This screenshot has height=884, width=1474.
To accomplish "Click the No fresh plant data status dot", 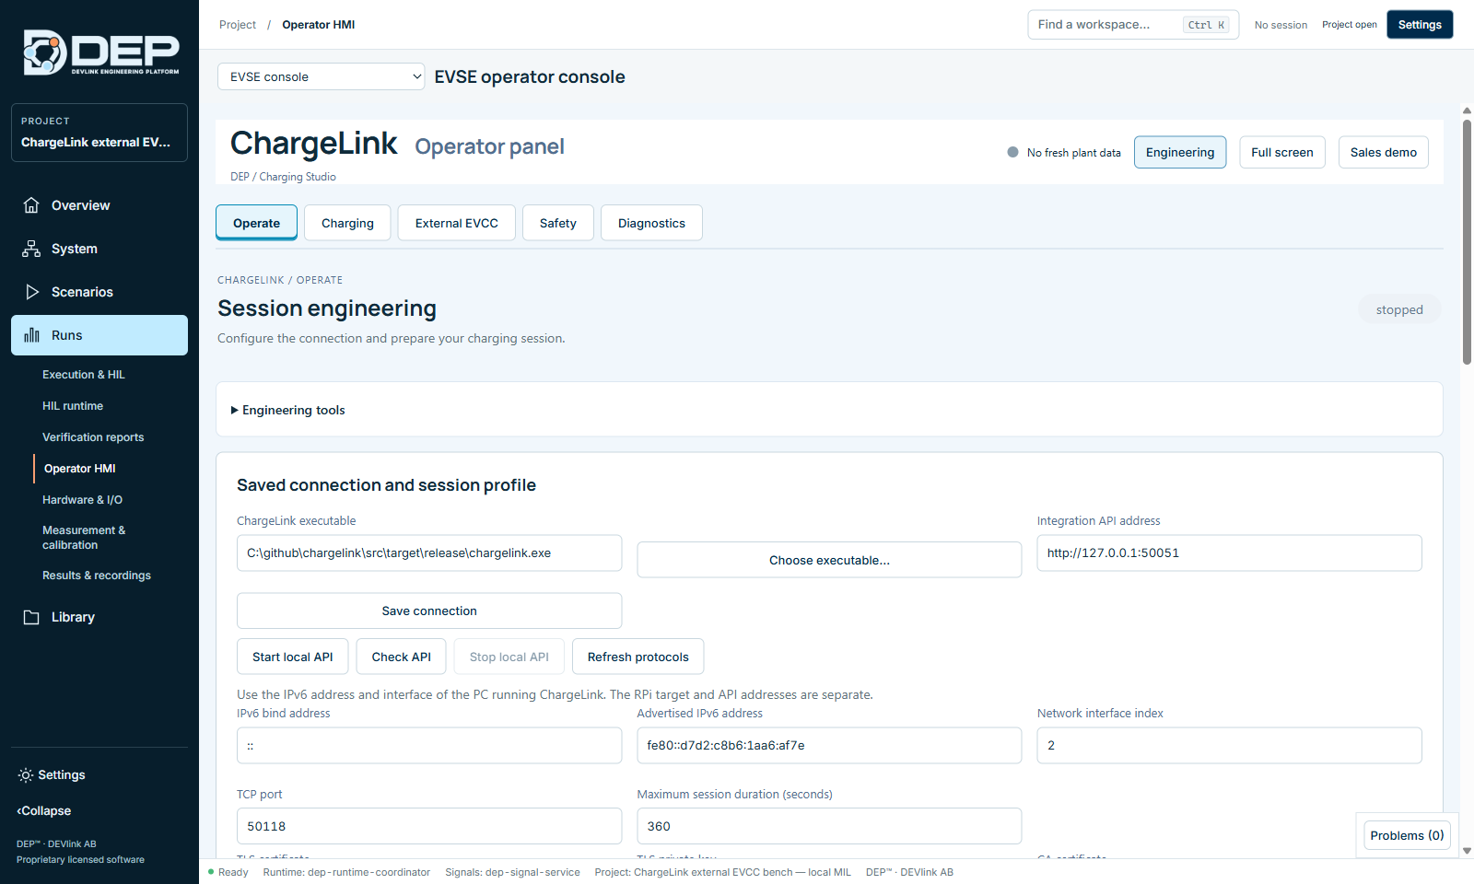I will click(1013, 153).
